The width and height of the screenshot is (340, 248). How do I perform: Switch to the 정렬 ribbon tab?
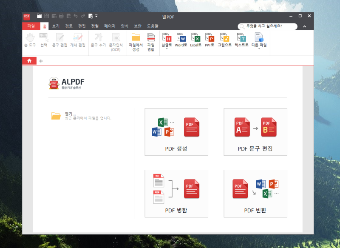[x=95, y=26]
